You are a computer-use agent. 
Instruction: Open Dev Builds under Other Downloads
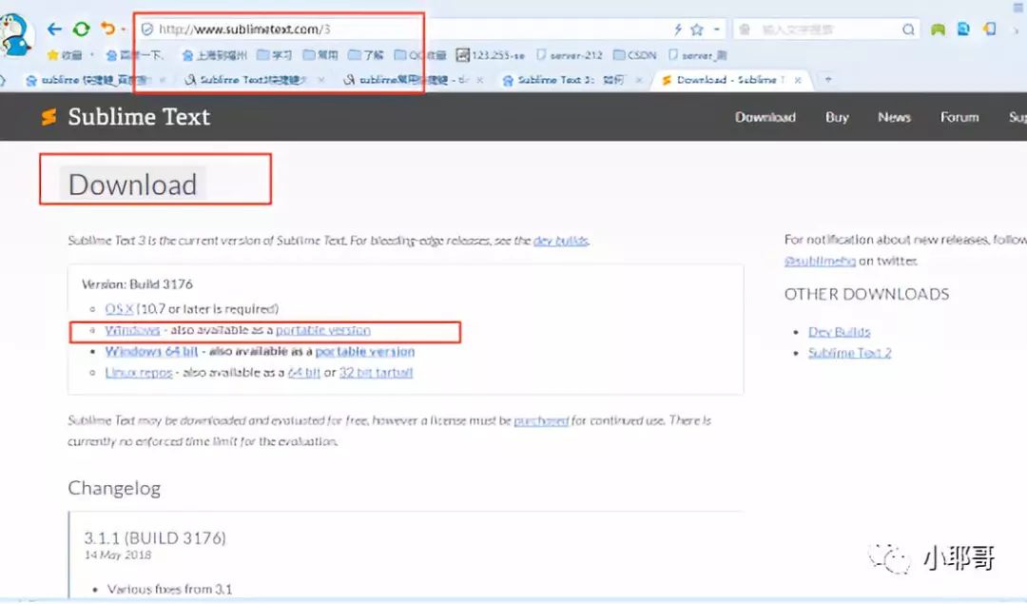pyautogui.click(x=839, y=331)
